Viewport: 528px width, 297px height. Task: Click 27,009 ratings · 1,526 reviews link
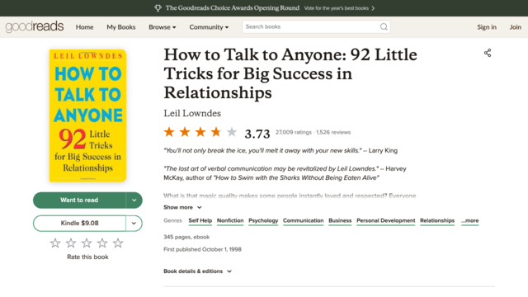[313, 132]
